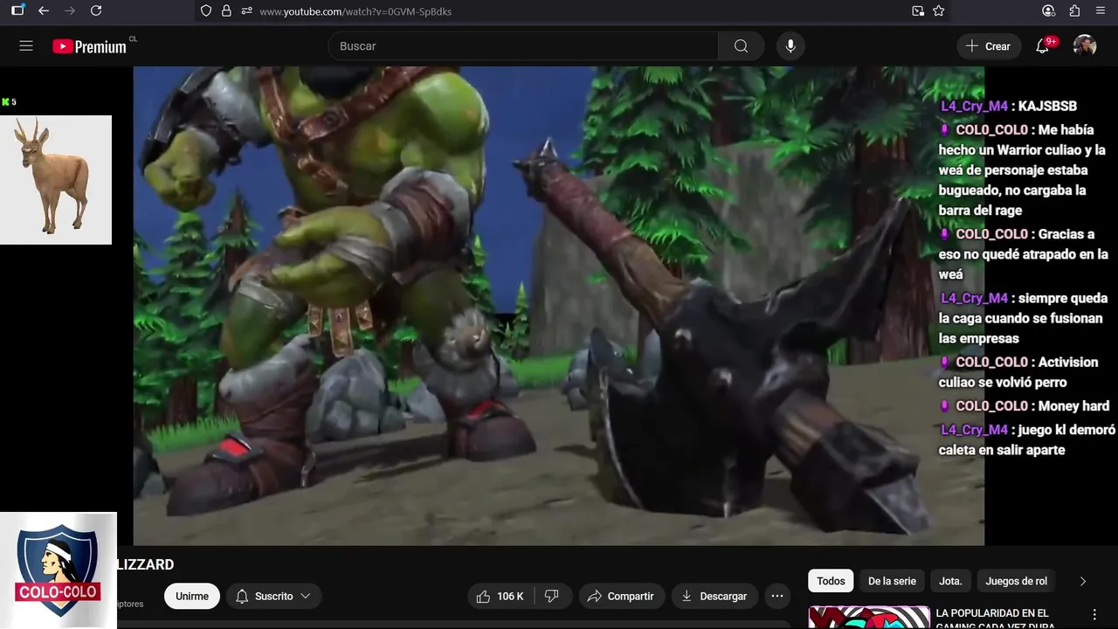The image size is (1118, 629).
Task: Click the search magnifier button
Action: [x=741, y=46]
